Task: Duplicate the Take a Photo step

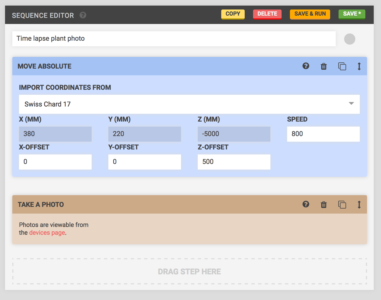Action: [x=342, y=205]
